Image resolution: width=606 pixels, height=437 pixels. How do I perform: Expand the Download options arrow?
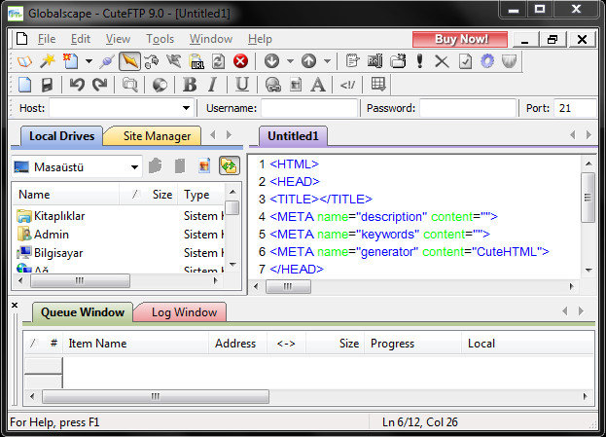(x=290, y=61)
